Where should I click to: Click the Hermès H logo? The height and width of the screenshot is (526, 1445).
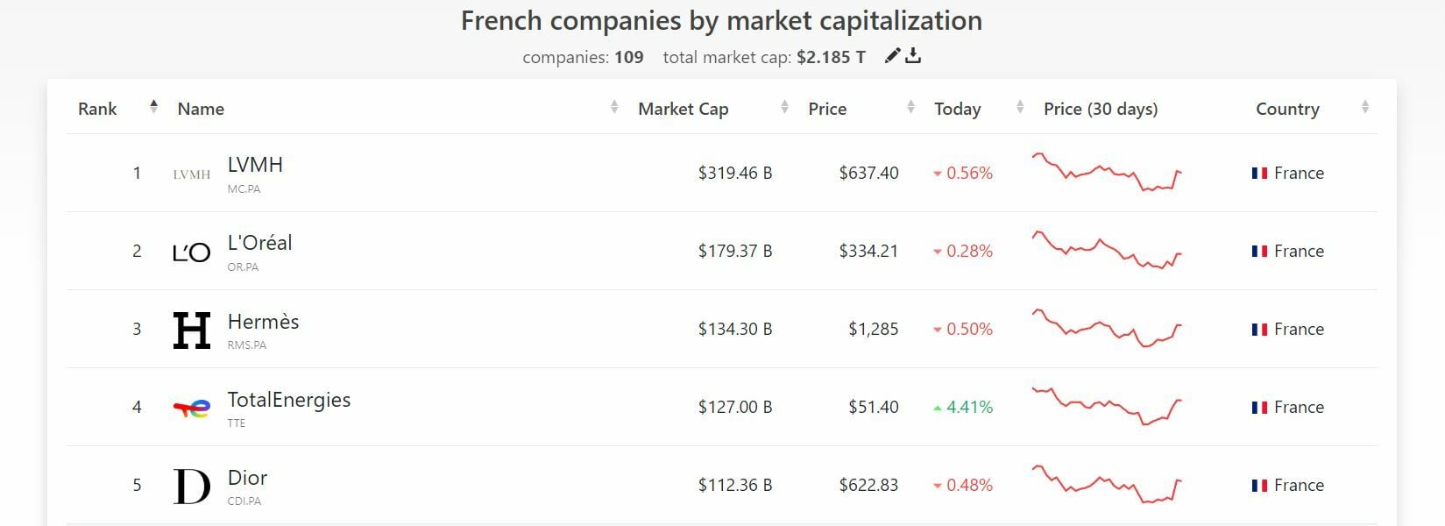tap(192, 331)
